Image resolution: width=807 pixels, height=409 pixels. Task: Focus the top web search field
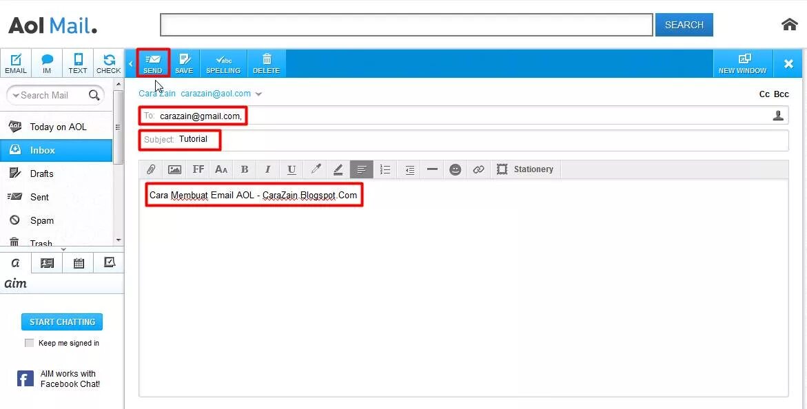407,25
